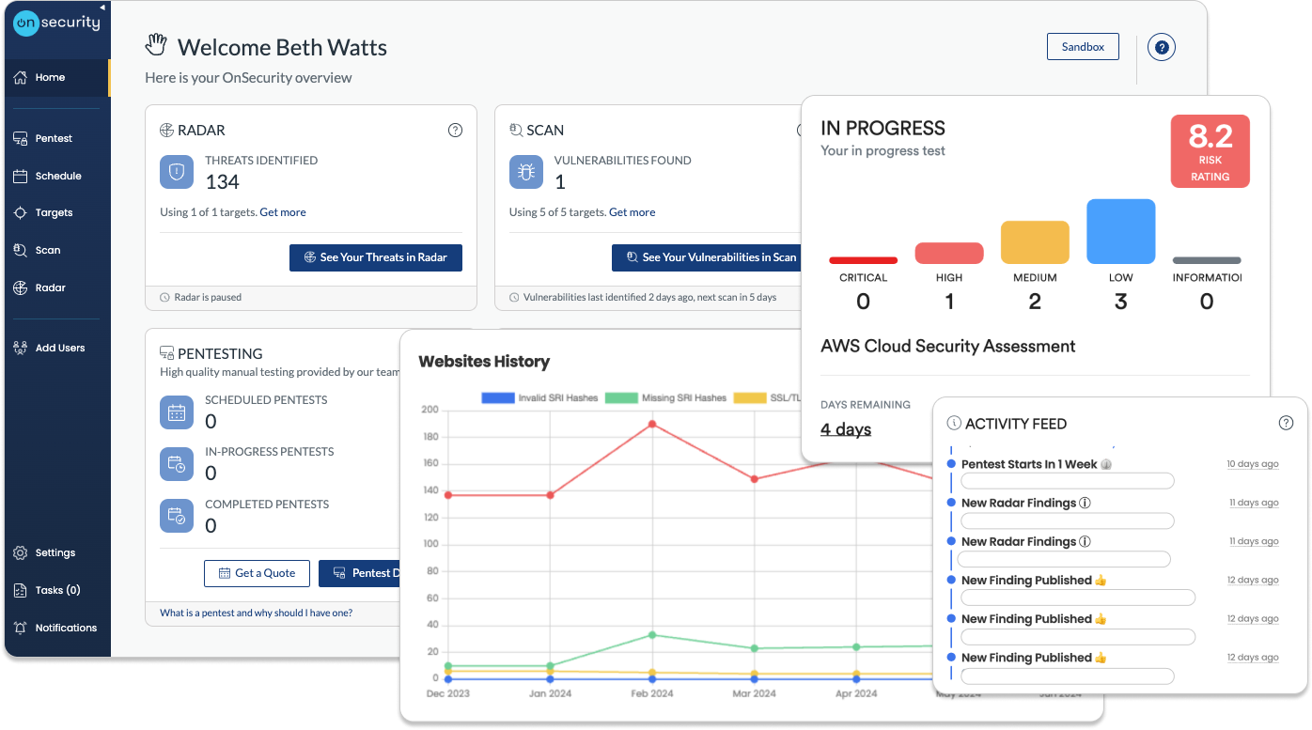Click the Notifications alarm icon
Image resolution: width=1312 pixels, height=730 pixels.
[x=20, y=628]
